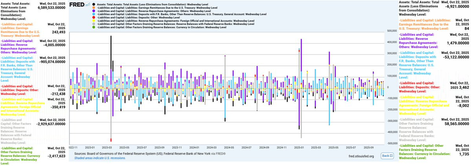Click right panel value 1,735
471x166 pixels.
pos(464,153)
